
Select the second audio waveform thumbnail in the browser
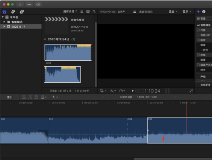(62, 74)
